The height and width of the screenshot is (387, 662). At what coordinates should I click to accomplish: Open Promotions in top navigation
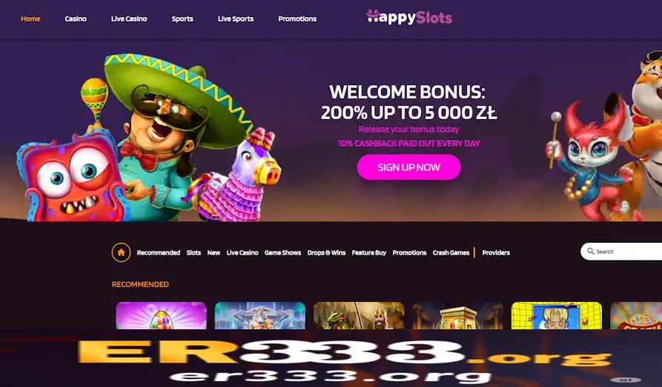pyautogui.click(x=297, y=18)
